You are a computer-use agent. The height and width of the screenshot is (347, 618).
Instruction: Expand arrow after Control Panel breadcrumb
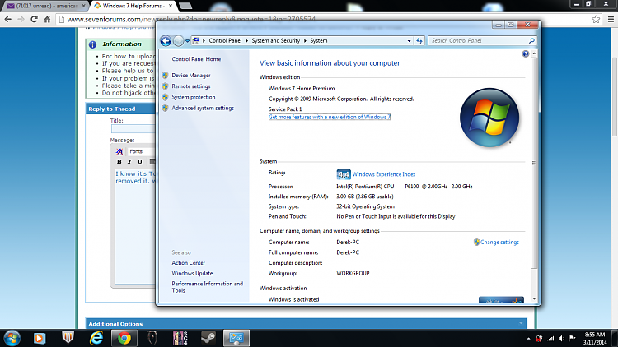(x=246, y=41)
